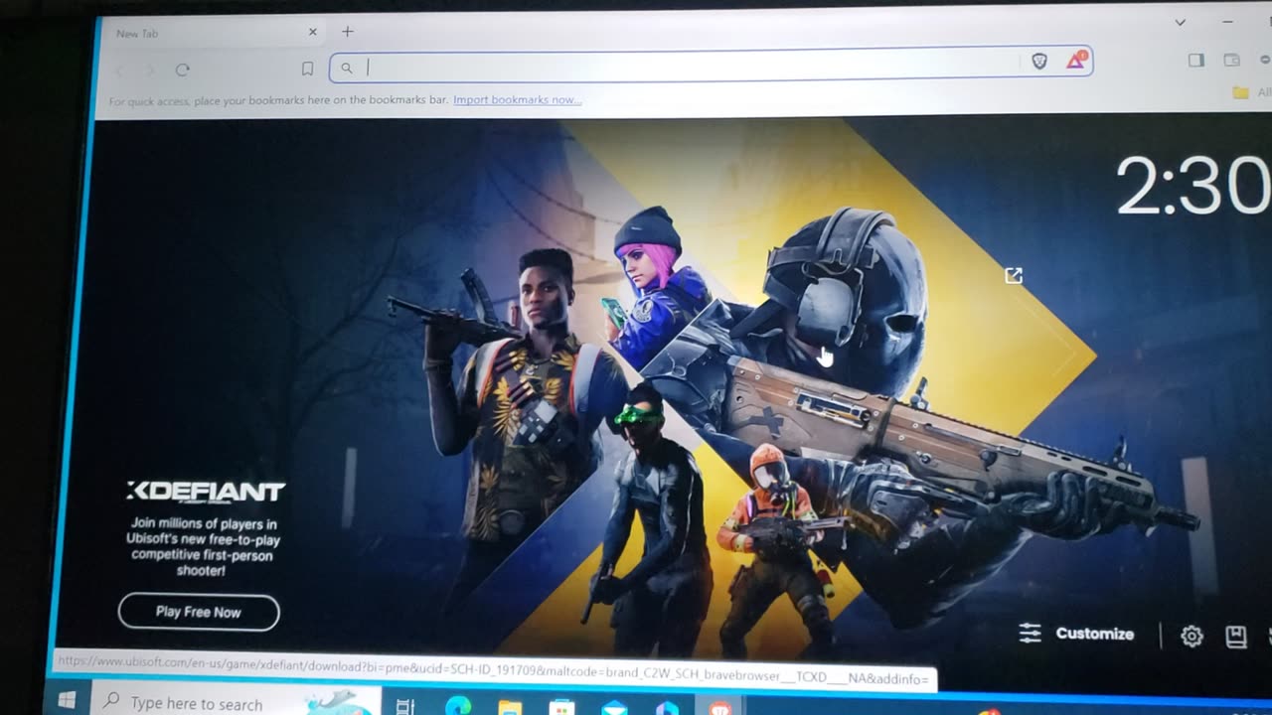Click the XDEFIANT logo
The width and height of the screenshot is (1272, 715).
[x=206, y=491]
